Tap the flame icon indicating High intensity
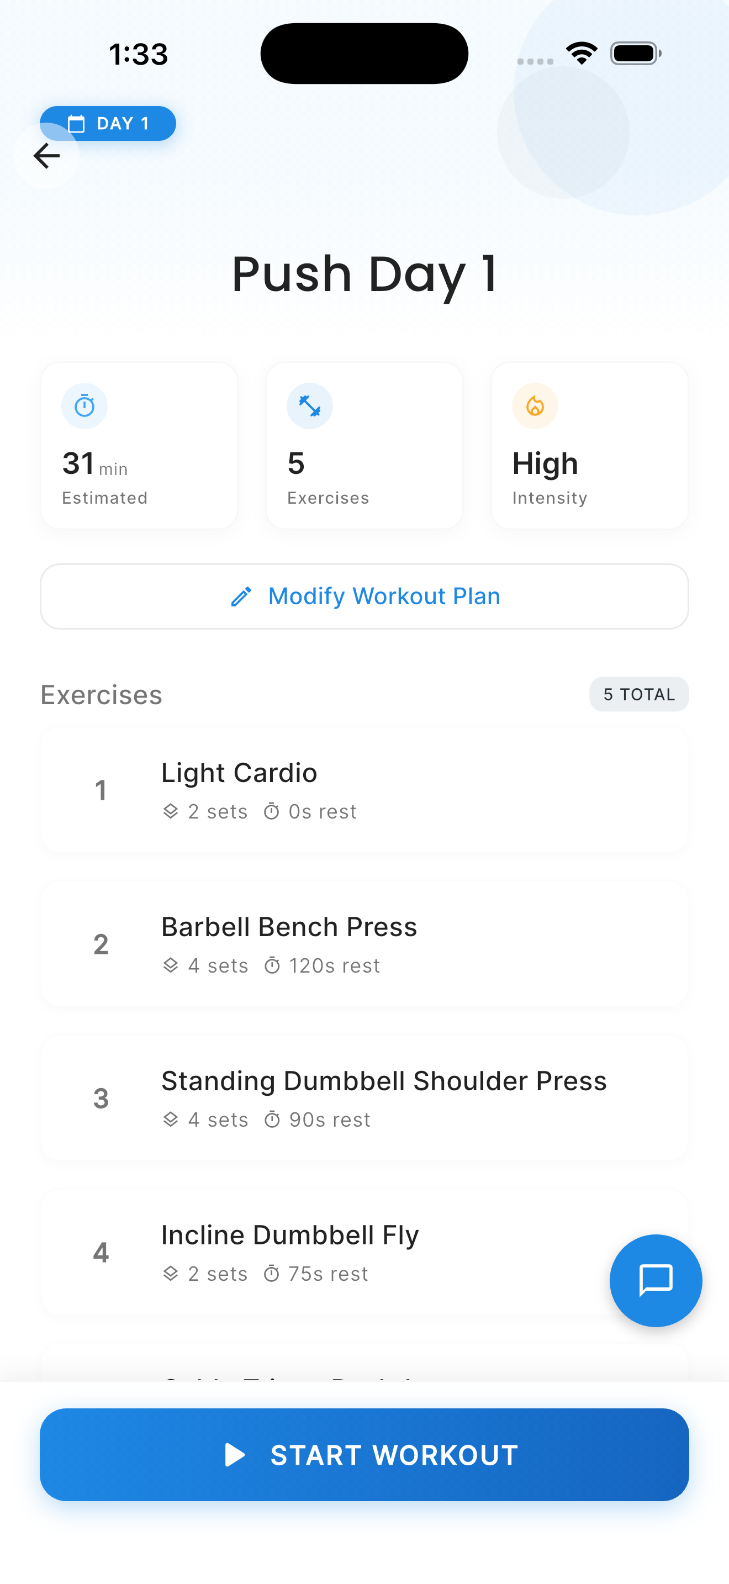Viewport: 729px width, 1584px height. (535, 405)
